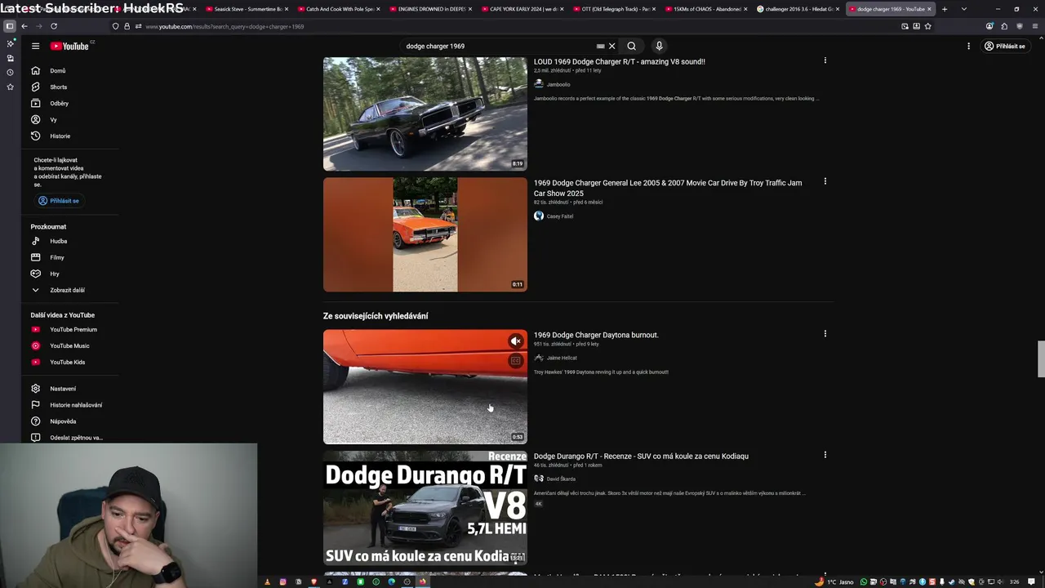Open the Dodge Durango R/T - Recenze title
The height and width of the screenshot is (588, 1045).
coord(641,456)
